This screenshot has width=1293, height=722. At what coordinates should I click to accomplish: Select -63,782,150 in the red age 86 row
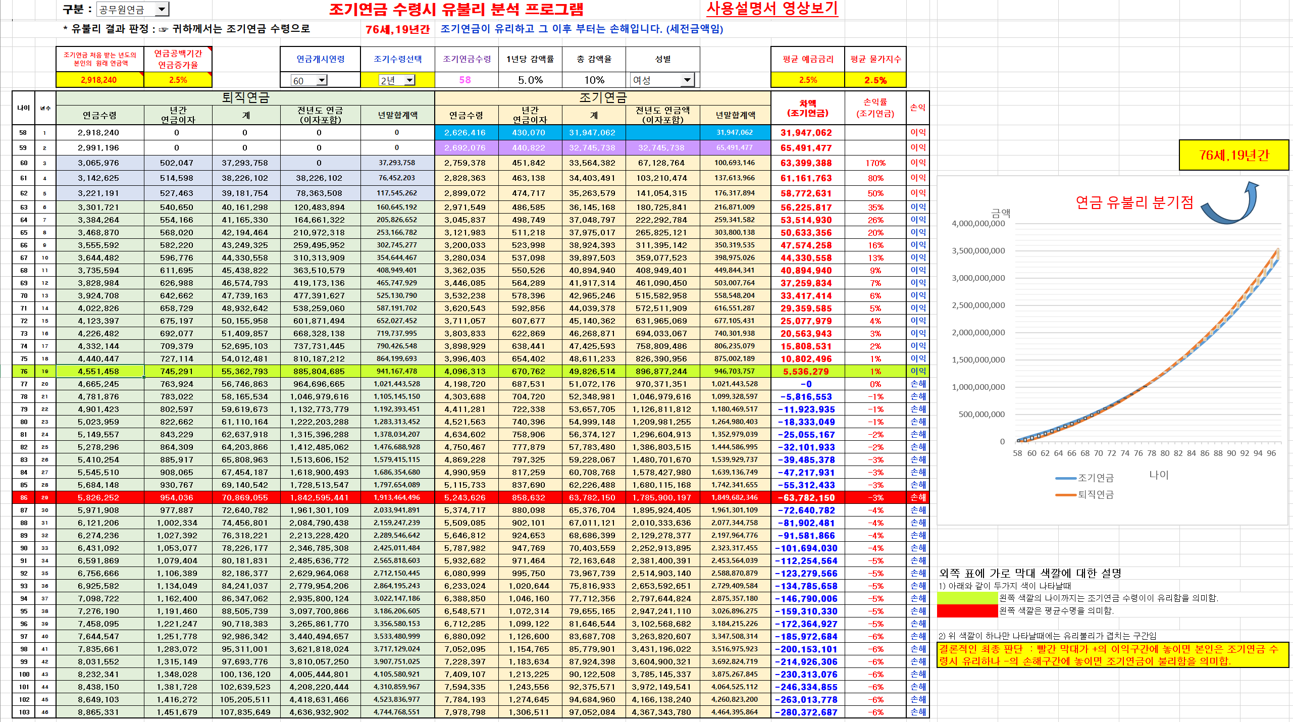(806, 498)
